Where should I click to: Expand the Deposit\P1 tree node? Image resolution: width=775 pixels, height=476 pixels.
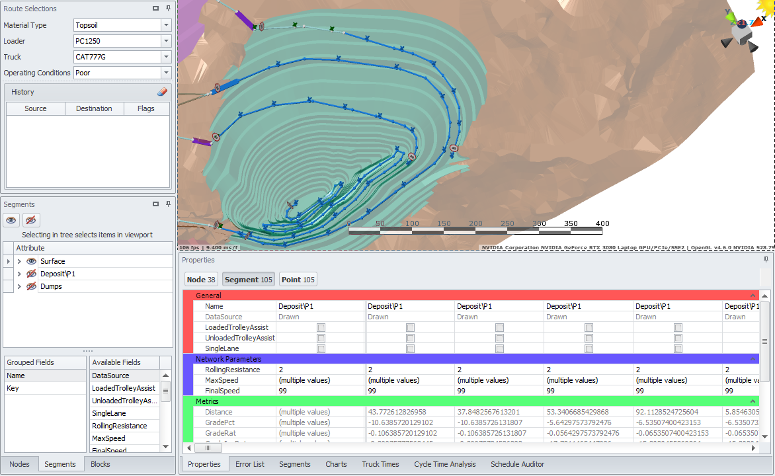(x=20, y=274)
